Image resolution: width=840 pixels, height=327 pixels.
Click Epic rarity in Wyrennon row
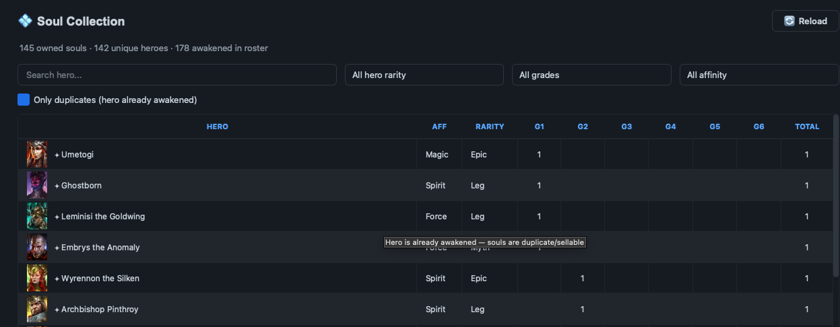(479, 279)
